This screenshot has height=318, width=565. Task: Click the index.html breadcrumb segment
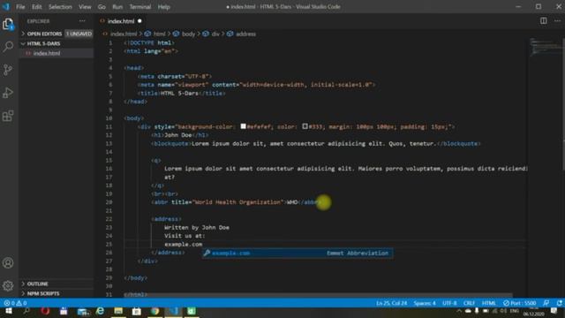coord(124,34)
